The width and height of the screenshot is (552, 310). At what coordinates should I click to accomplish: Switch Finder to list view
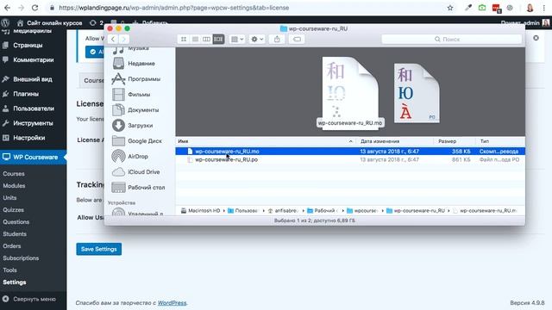(x=195, y=39)
